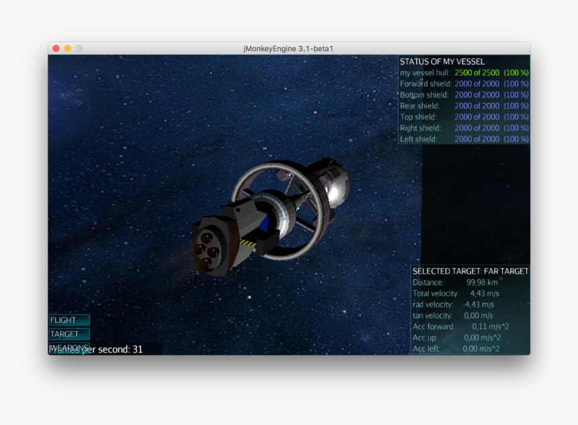This screenshot has width=578, height=425.
Task: Click the 'jMonkeyEngine 3.1-beta1' window title
Action: pyautogui.click(x=288, y=48)
